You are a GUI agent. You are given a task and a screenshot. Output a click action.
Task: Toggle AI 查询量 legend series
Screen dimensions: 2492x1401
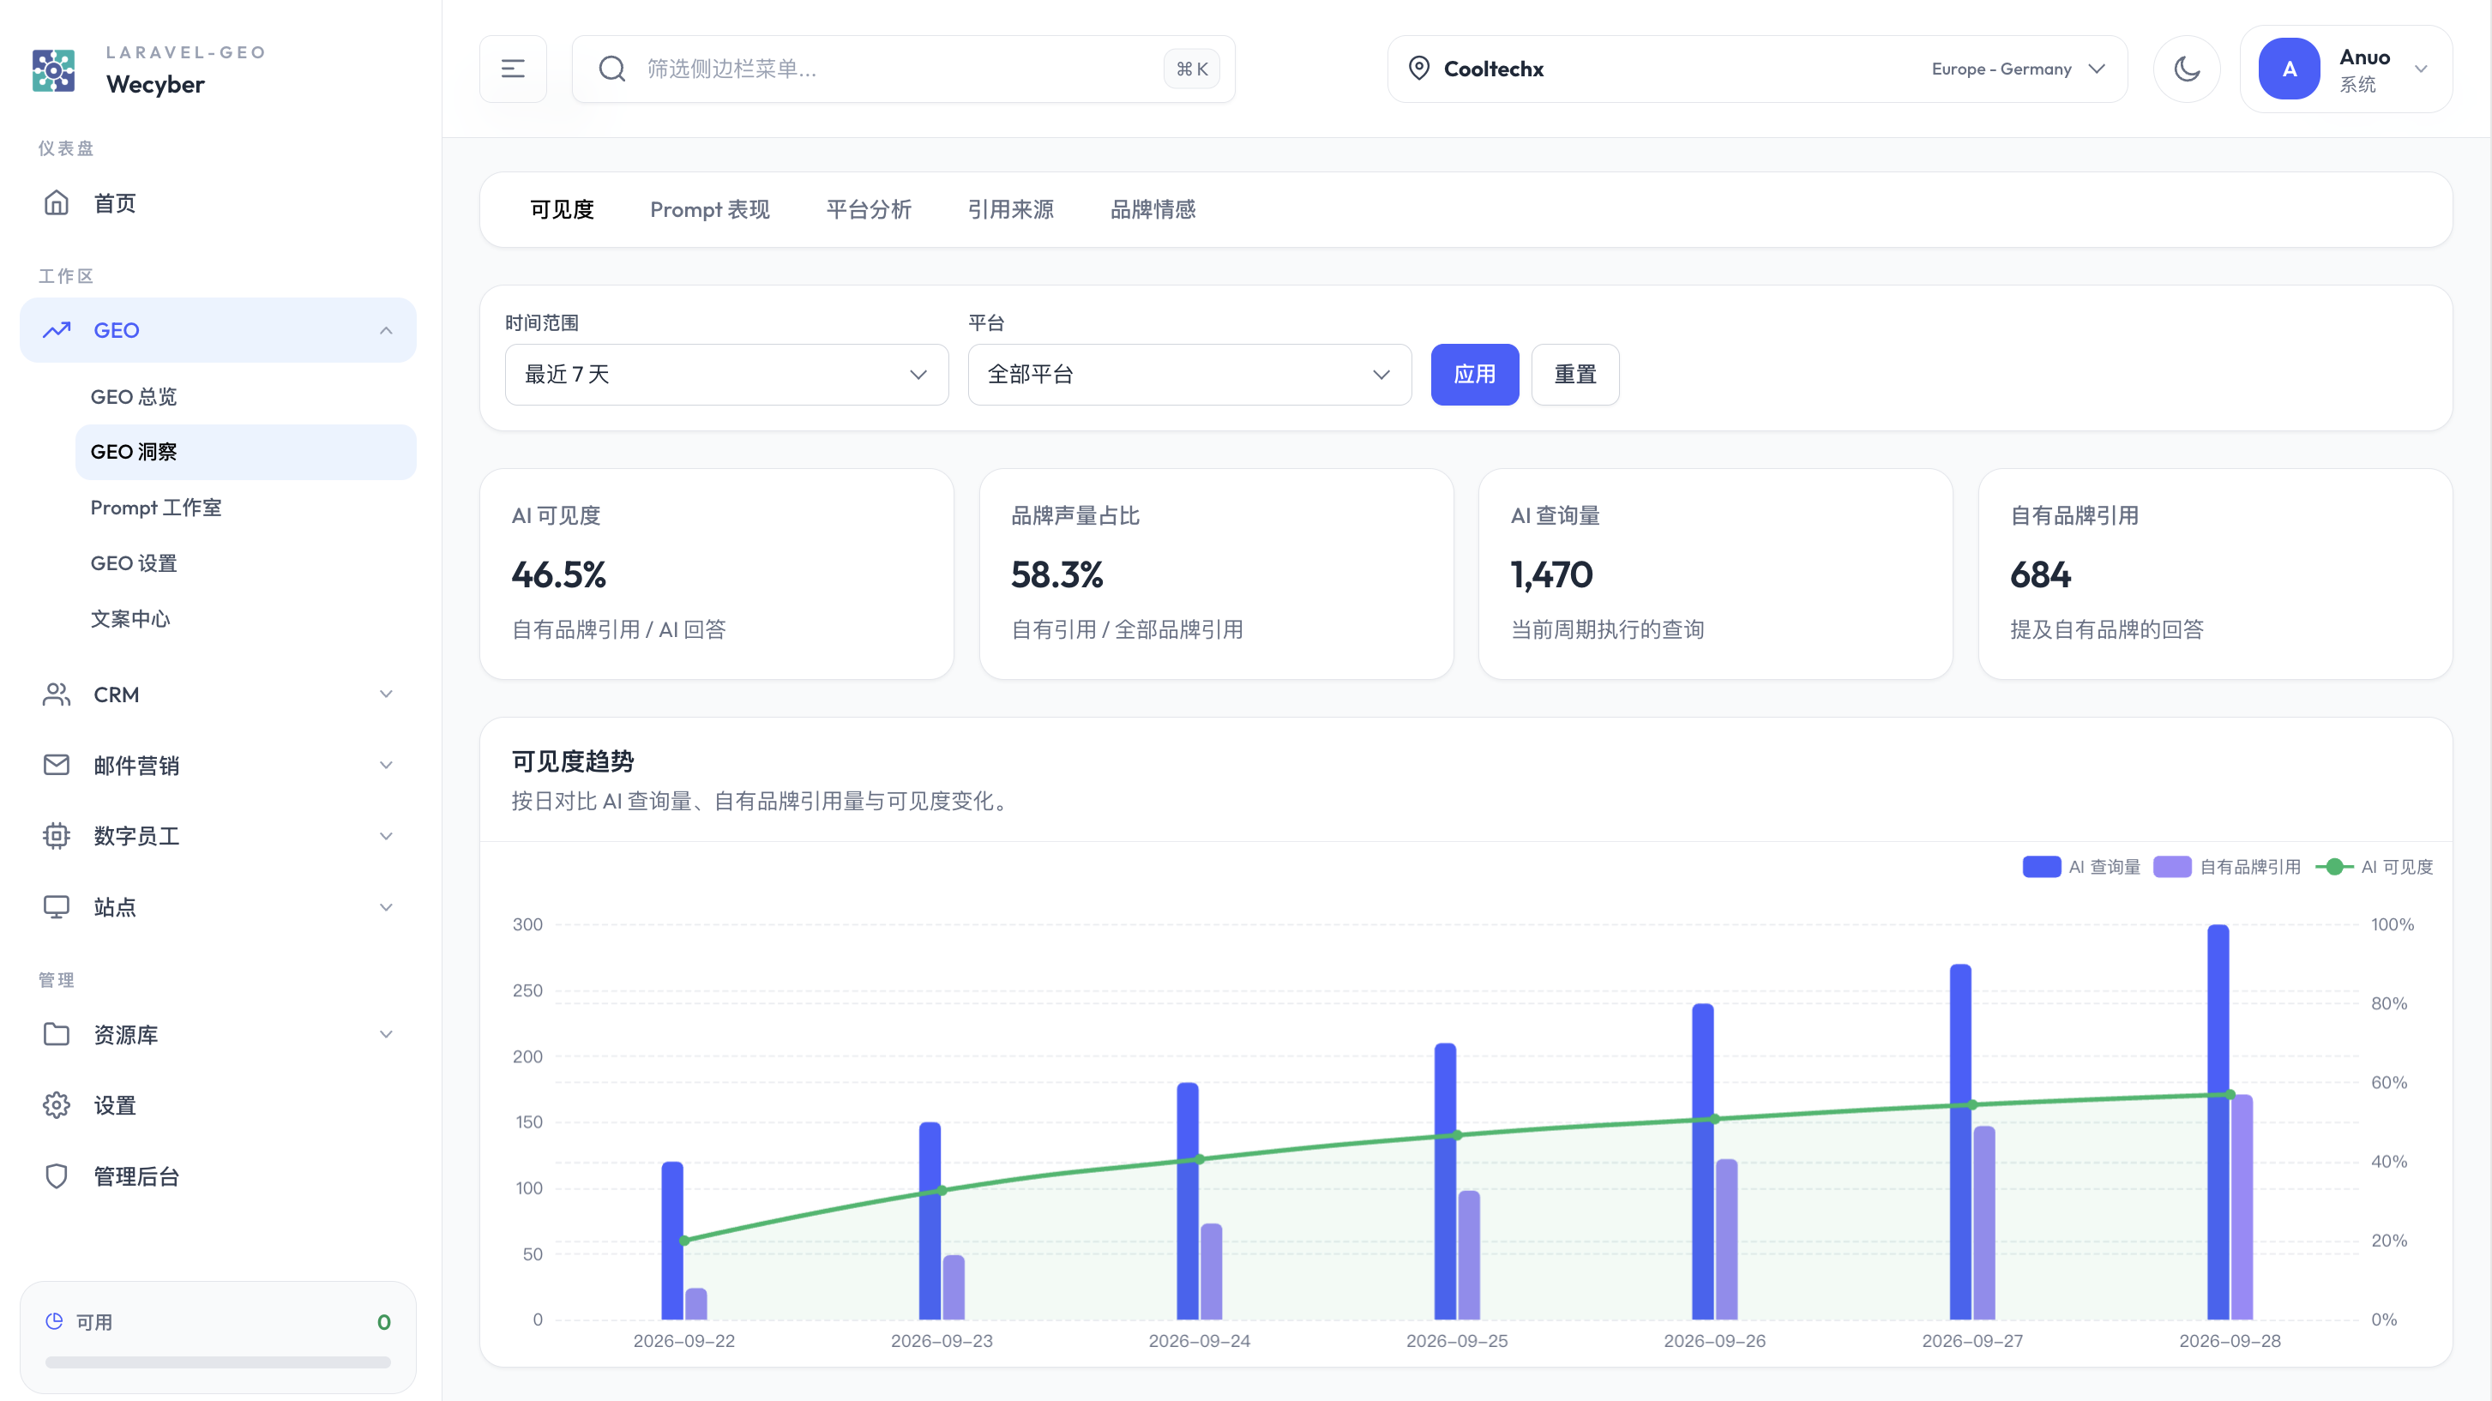click(x=2081, y=867)
